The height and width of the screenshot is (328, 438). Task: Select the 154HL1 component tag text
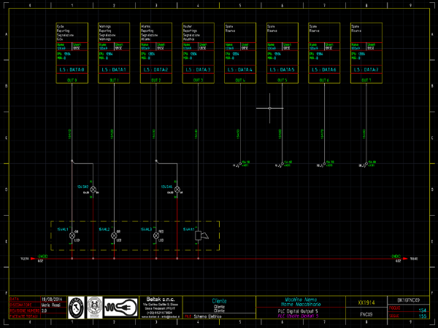pyautogui.click(x=63, y=230)
